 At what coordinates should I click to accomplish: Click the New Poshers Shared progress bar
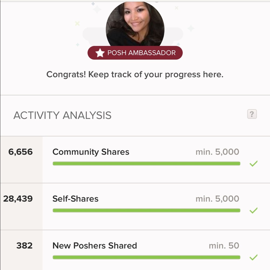click(x=146, y=258)
